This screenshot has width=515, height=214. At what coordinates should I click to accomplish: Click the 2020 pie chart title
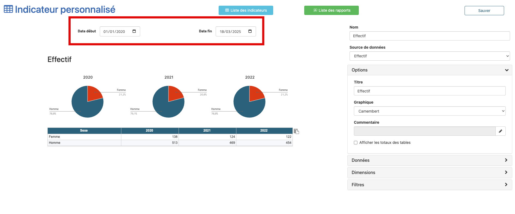(x=88, y=77)
